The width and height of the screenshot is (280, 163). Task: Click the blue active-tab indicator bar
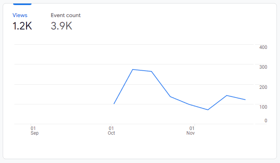[22, 4]
